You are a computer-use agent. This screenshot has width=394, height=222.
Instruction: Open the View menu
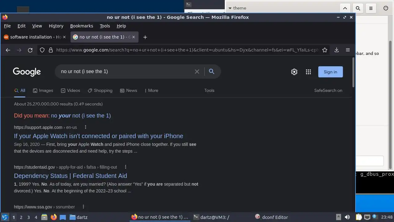[37, 26]
